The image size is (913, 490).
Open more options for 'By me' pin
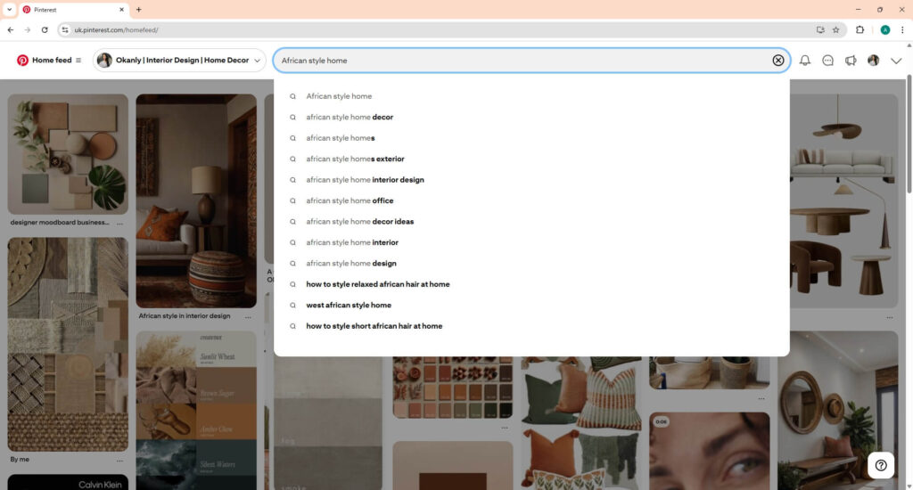click(119, 461)
